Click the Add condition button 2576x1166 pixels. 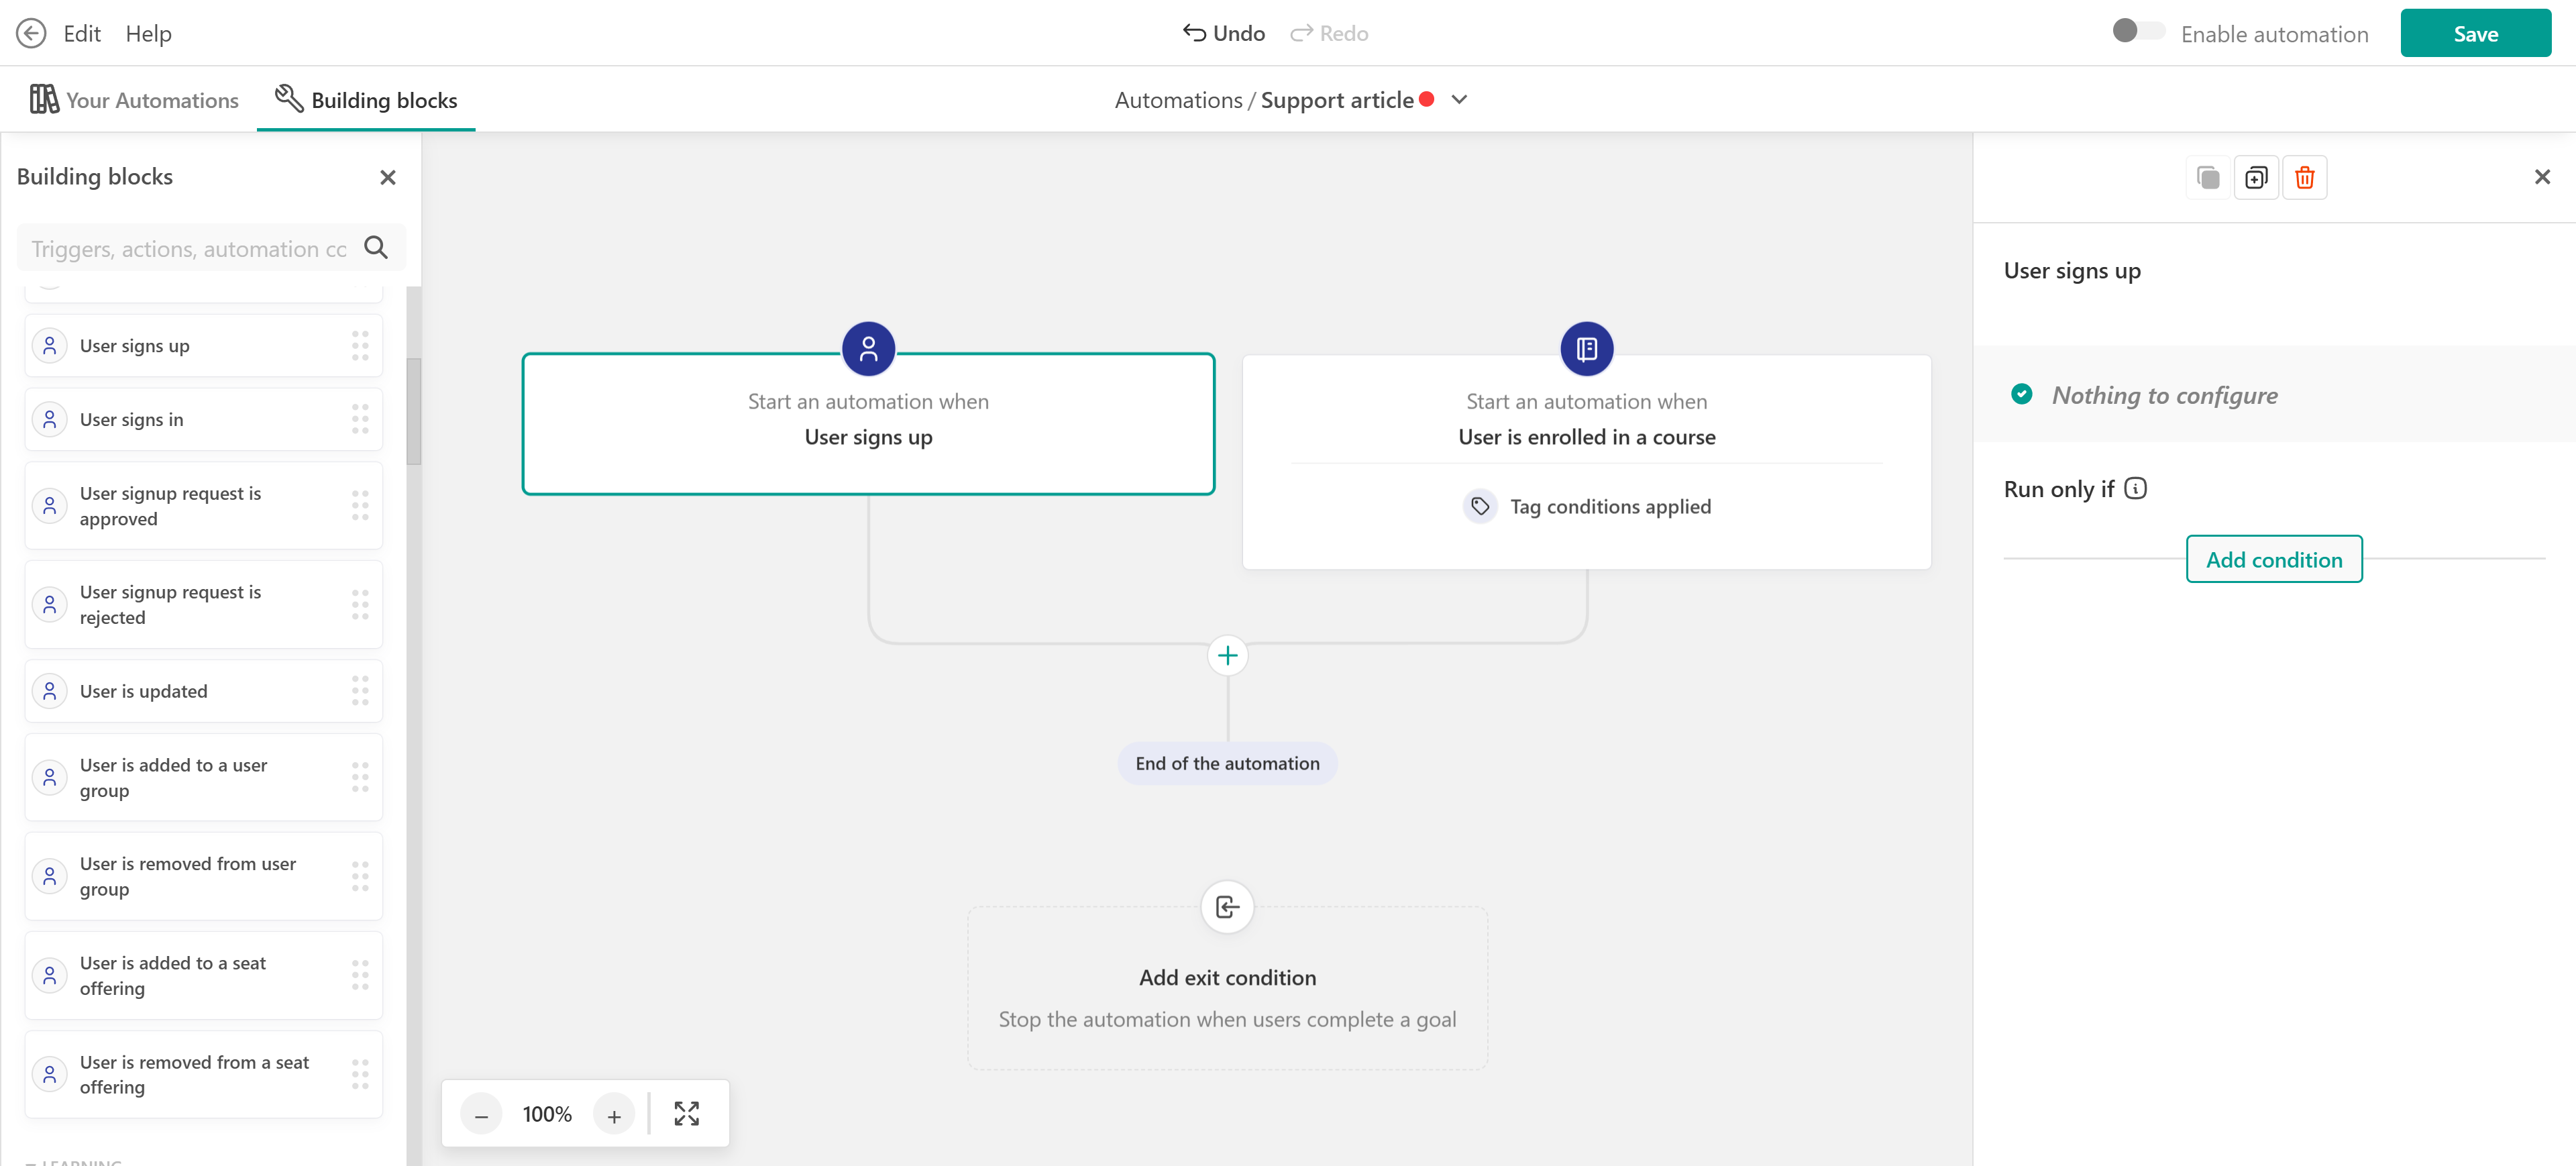[x=2273, y=560]
